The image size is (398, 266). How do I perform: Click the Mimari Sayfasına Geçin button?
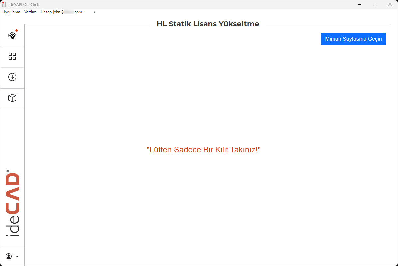click(x=353, y=39)
